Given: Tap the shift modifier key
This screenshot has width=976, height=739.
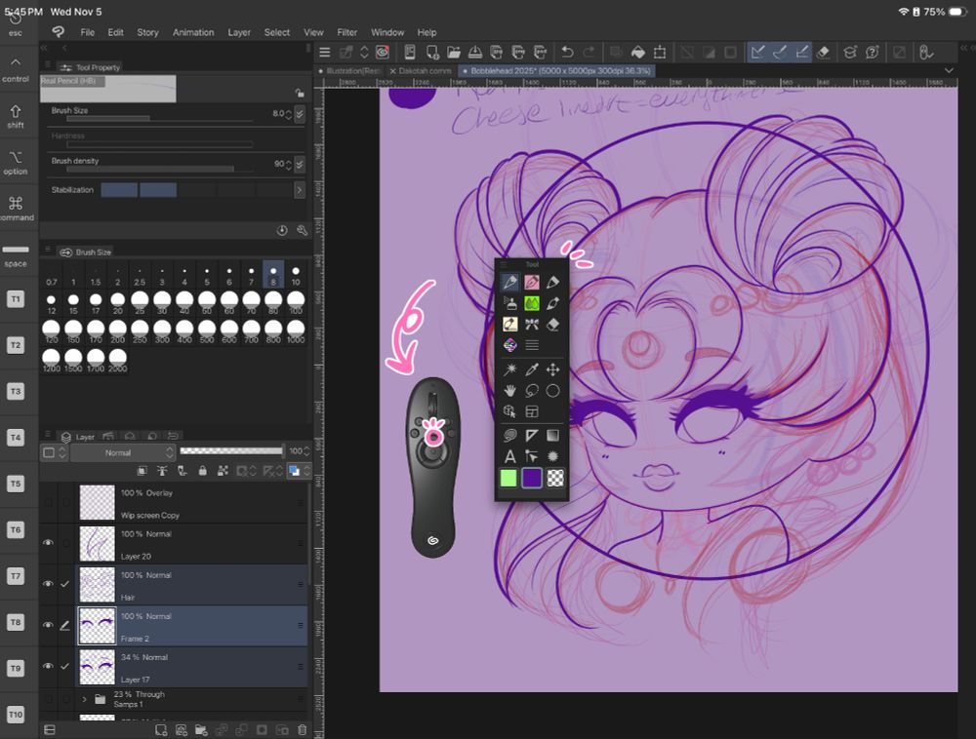Looking at the screenshot, I should (x=16, y=116).
